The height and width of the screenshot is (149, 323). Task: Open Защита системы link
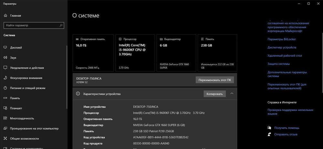coord(278,64)
